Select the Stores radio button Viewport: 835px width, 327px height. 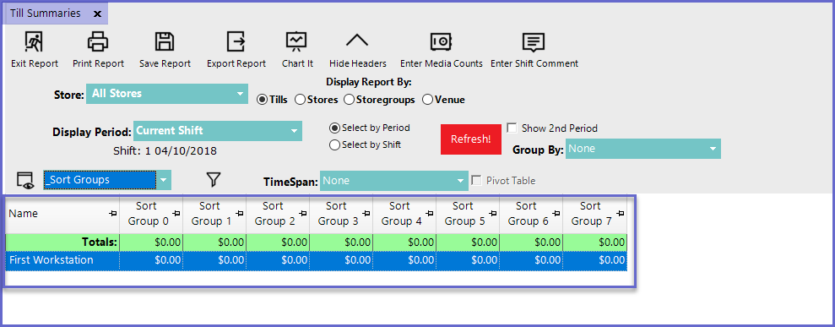tap(300, 100)
